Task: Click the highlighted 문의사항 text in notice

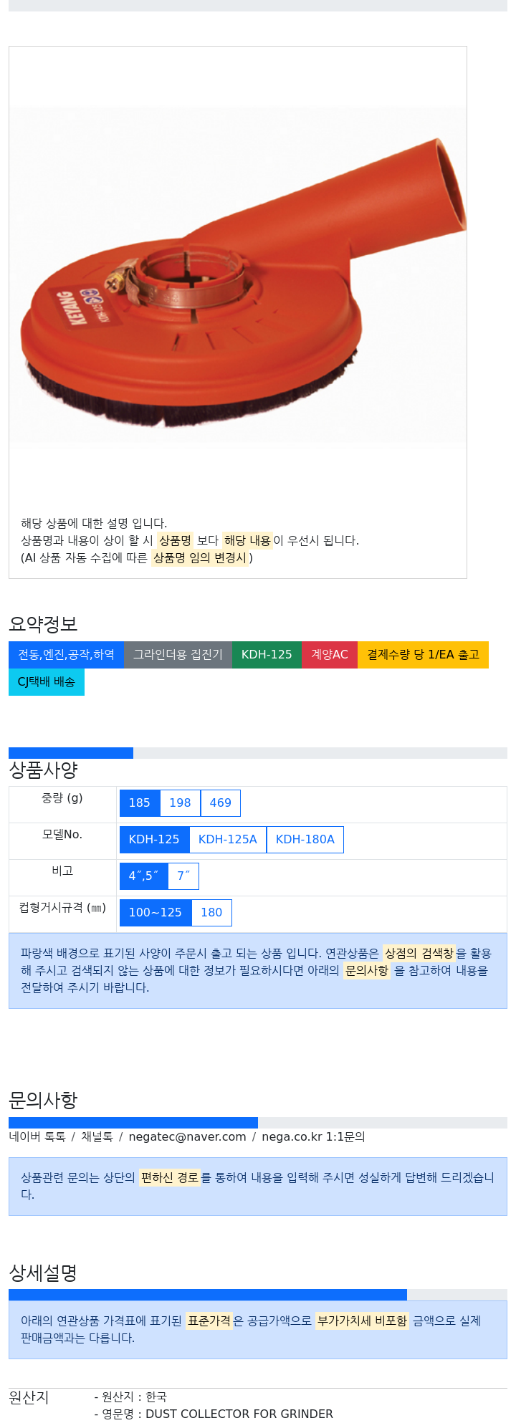Action: tap(367, 971)
